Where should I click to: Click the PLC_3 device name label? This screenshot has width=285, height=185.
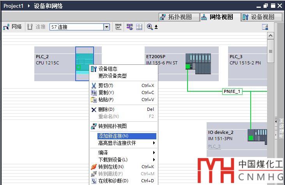236,57
